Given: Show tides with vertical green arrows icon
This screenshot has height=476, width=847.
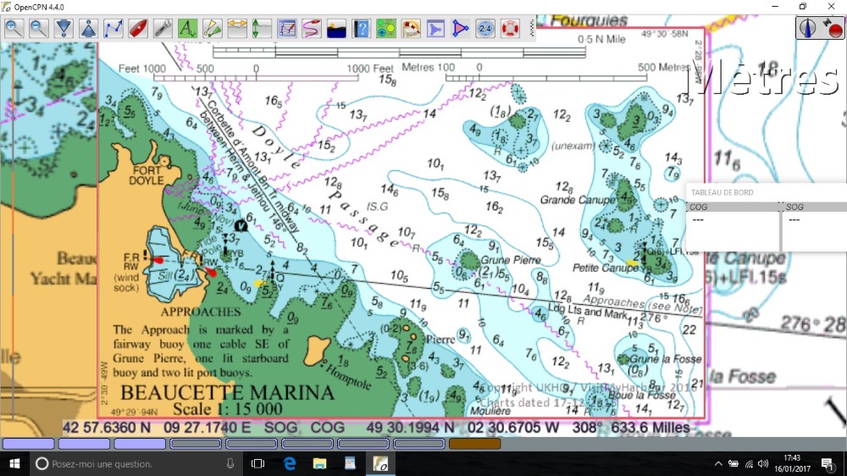Looking at the screenshot, I should [x=262, y=28].
